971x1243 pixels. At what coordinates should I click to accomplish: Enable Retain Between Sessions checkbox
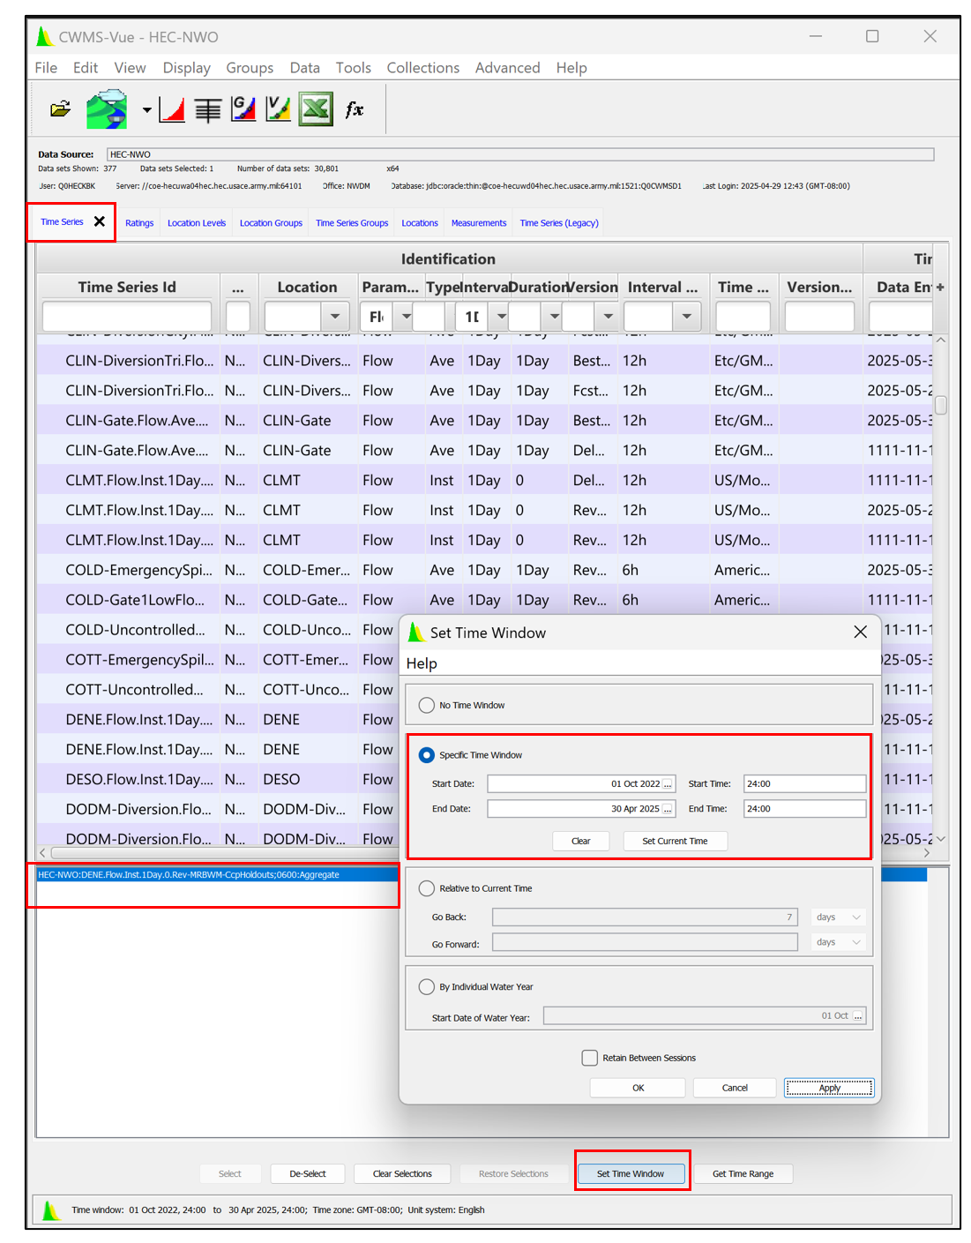click(590, 1058)
